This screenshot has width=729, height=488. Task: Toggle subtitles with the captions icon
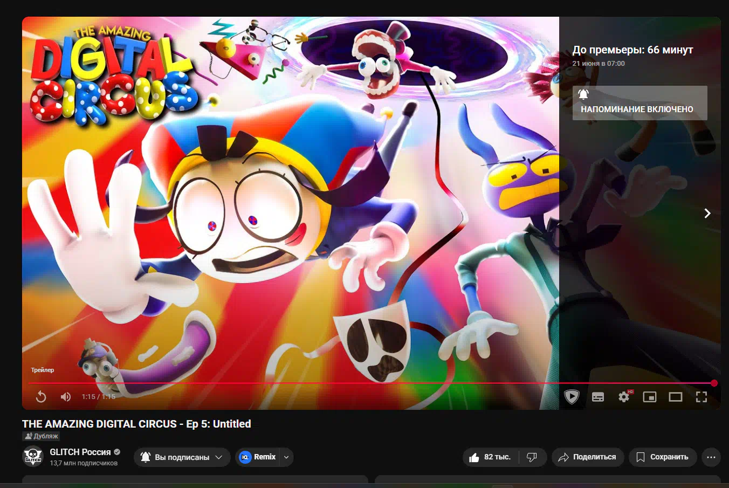598,397
